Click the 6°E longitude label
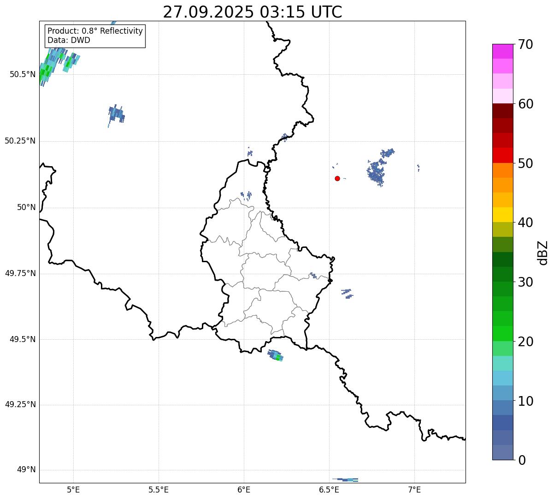Screen dimensions: 554x499 click(244, 489)
